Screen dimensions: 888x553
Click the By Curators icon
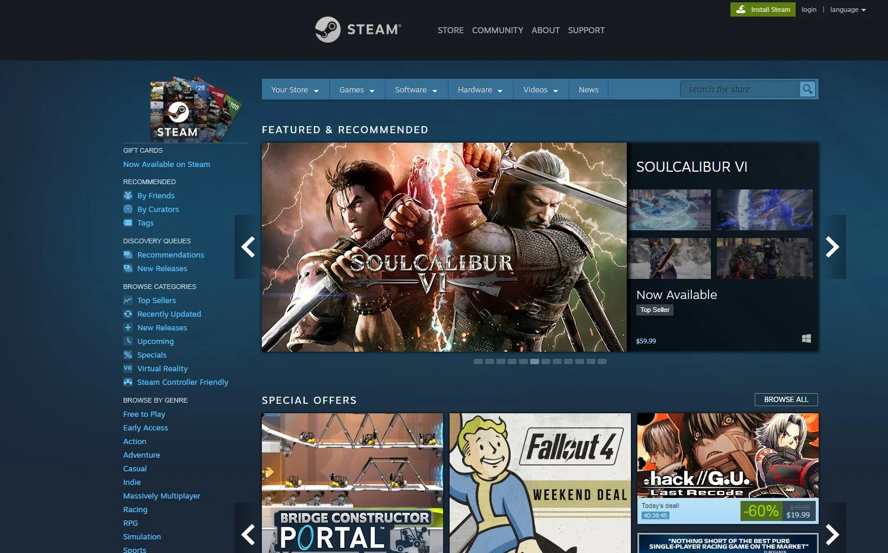click(128, 209)
